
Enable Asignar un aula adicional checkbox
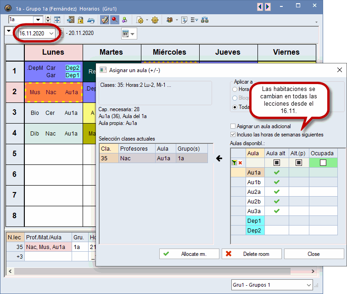(233, 126)
